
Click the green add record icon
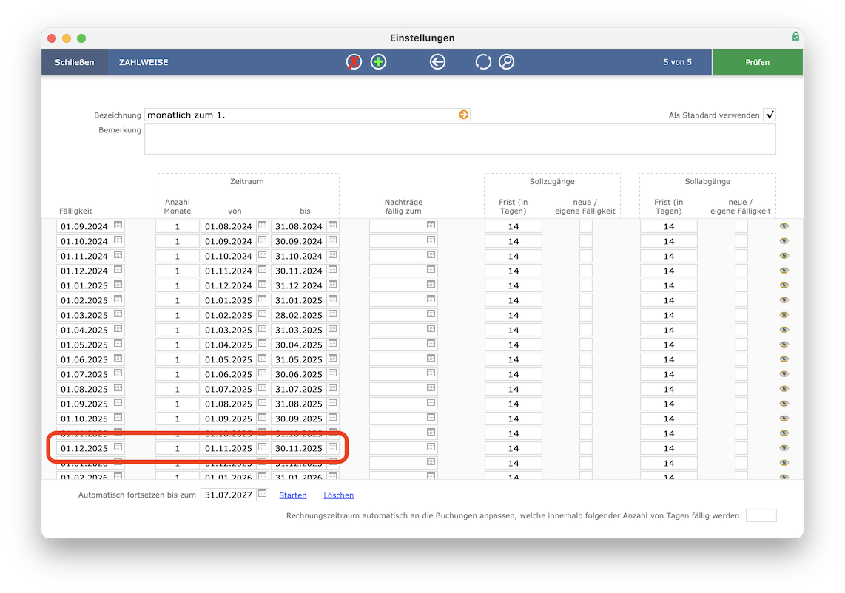[x=378, y=62]
